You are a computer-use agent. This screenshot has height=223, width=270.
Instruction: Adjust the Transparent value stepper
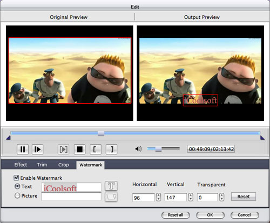click(222, 197)
